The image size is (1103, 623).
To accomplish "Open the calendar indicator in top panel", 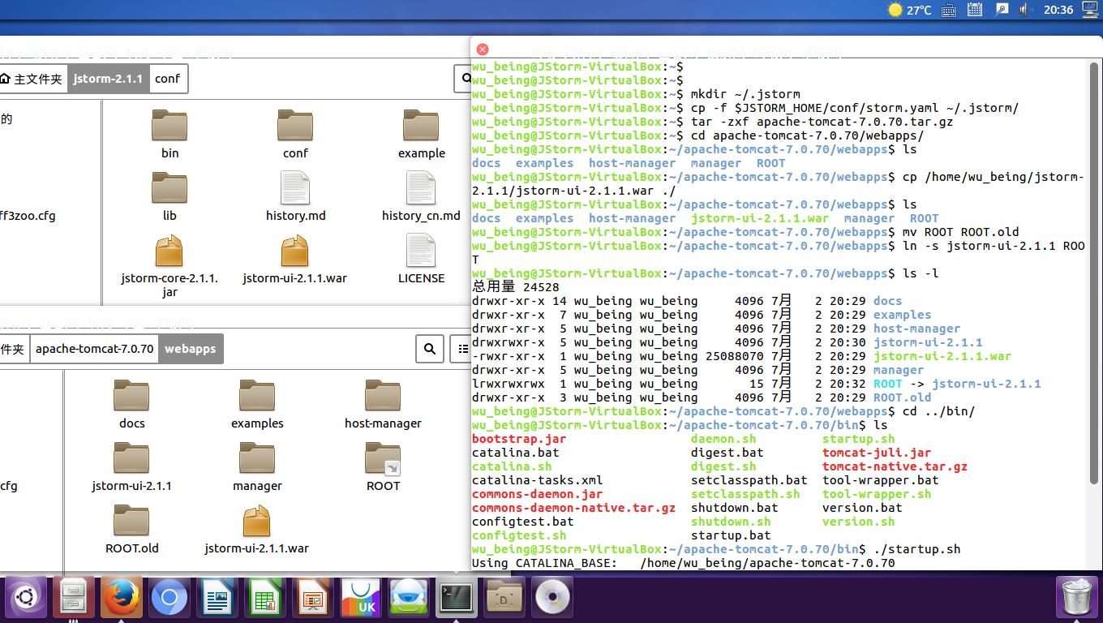I will coord(975,10).
